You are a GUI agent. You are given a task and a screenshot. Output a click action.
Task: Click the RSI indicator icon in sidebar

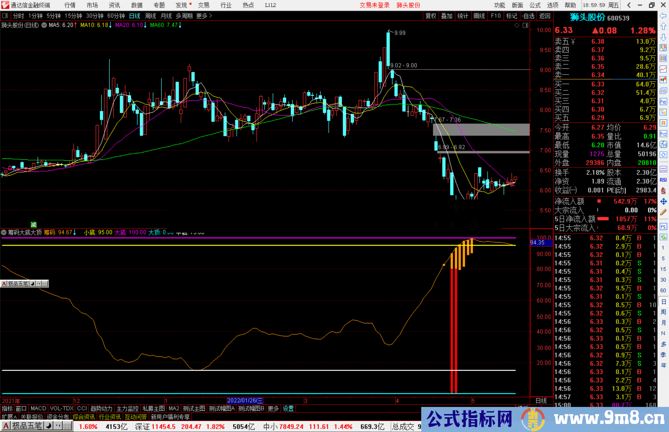coord(663,180)
